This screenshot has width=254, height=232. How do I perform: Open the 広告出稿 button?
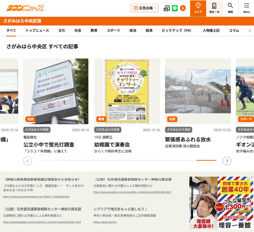(x=145, y=8)
